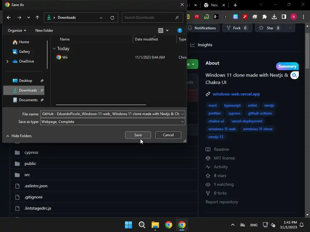The image size is (310, 232).
Task: Open Chrome downloads icon
Action: pos(274,17)
